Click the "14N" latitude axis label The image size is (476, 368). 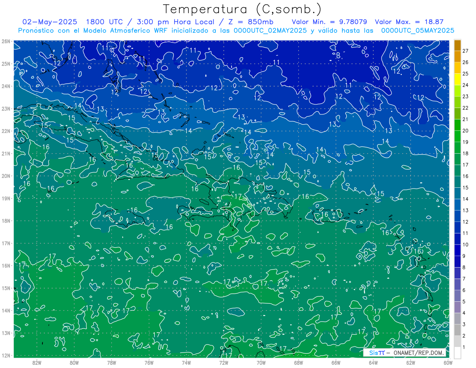coord(6,310)
